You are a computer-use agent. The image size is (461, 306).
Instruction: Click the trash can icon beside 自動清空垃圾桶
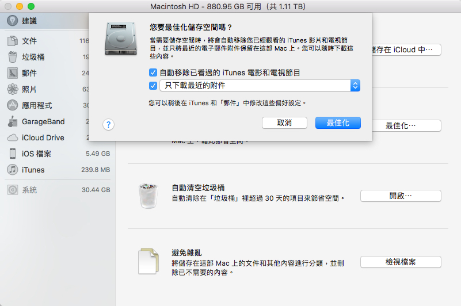pos(148,196)
